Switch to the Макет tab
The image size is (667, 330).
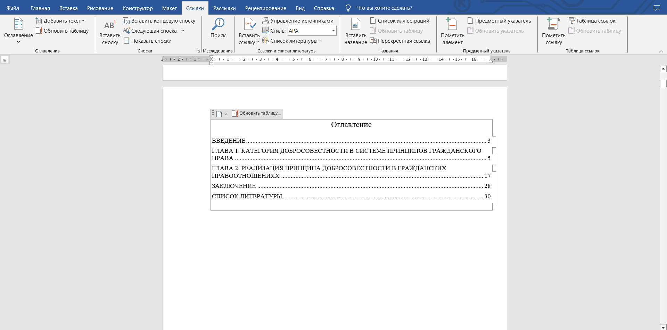170,8
